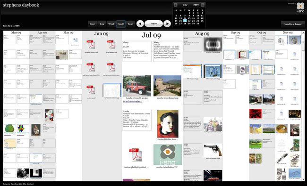Image resolution: width=307 pixels, height=186 pixels.
Task: Open the green landscape photo in Oct 09
Action: coord(256,144)
